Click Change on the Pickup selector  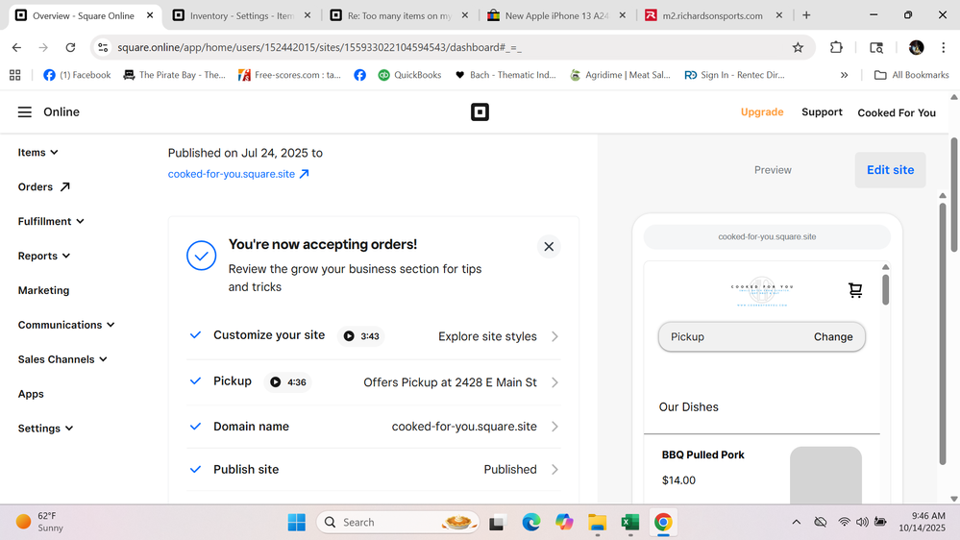pos(833,337)
